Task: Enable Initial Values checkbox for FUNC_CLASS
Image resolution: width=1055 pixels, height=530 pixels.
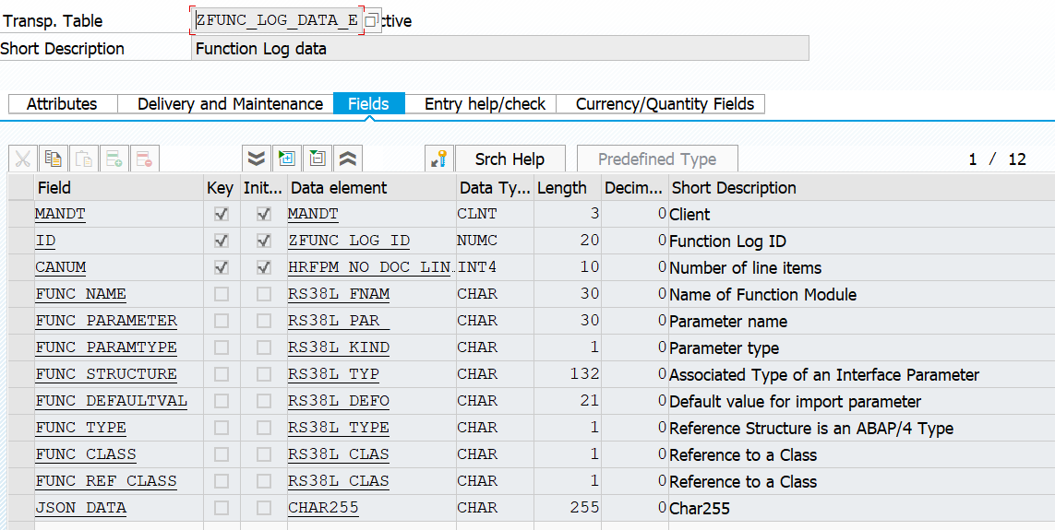Action: coord(264,454)
